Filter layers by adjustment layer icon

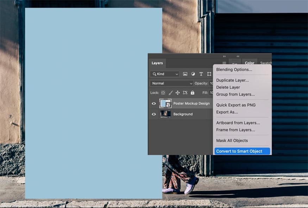[193, 74]
